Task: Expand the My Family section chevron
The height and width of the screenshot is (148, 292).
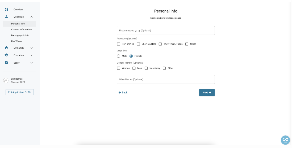Action: click(x=31, y=48)
